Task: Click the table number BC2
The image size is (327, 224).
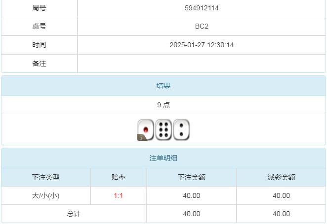Action: coord(202,27)
